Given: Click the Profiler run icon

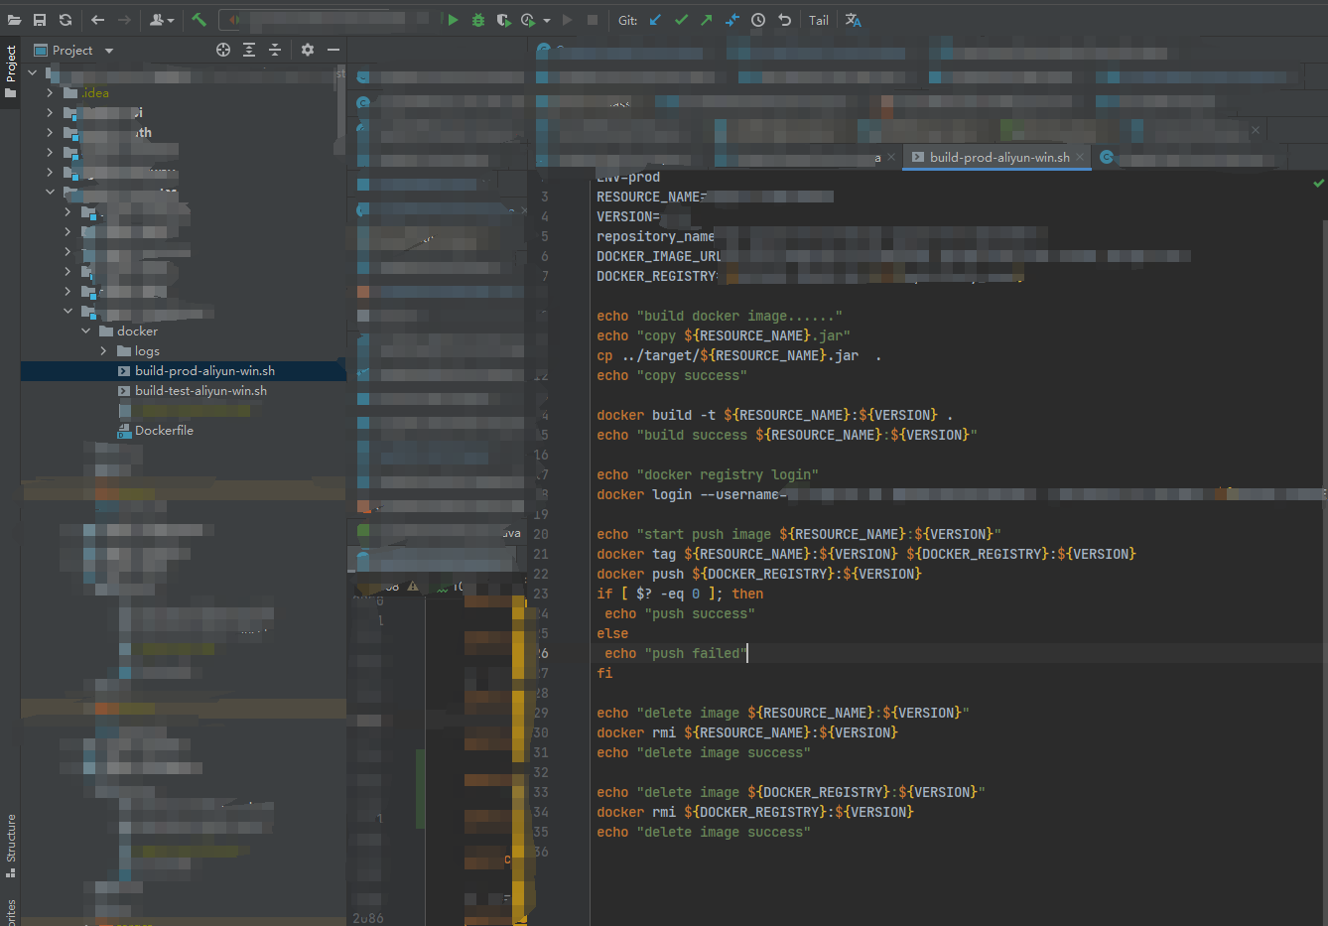Looking at the screenshot, I should click(529, 20).
